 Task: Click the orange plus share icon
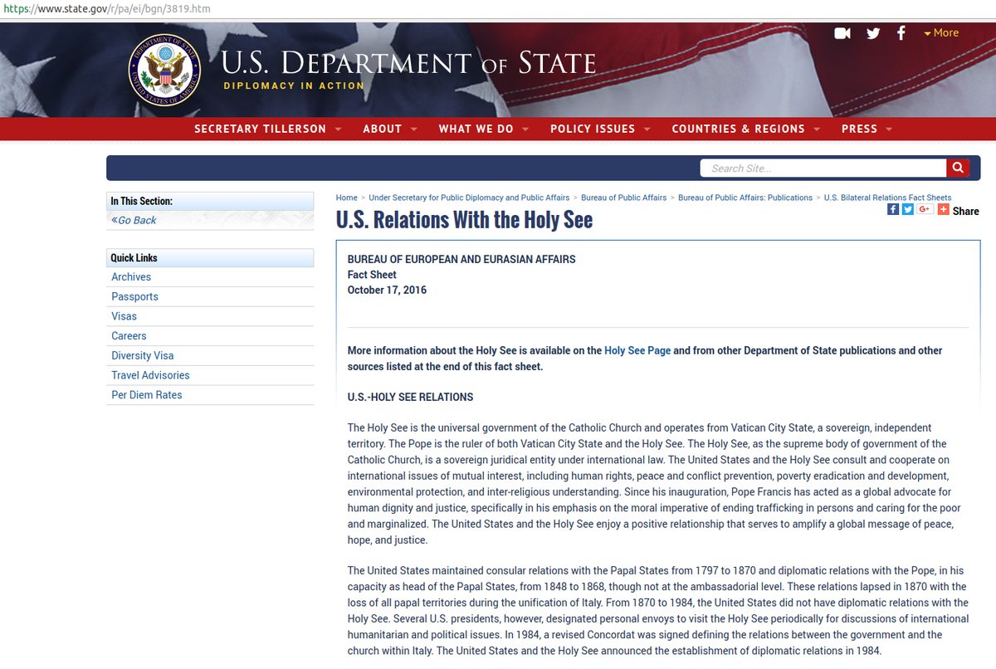(943, 209)
